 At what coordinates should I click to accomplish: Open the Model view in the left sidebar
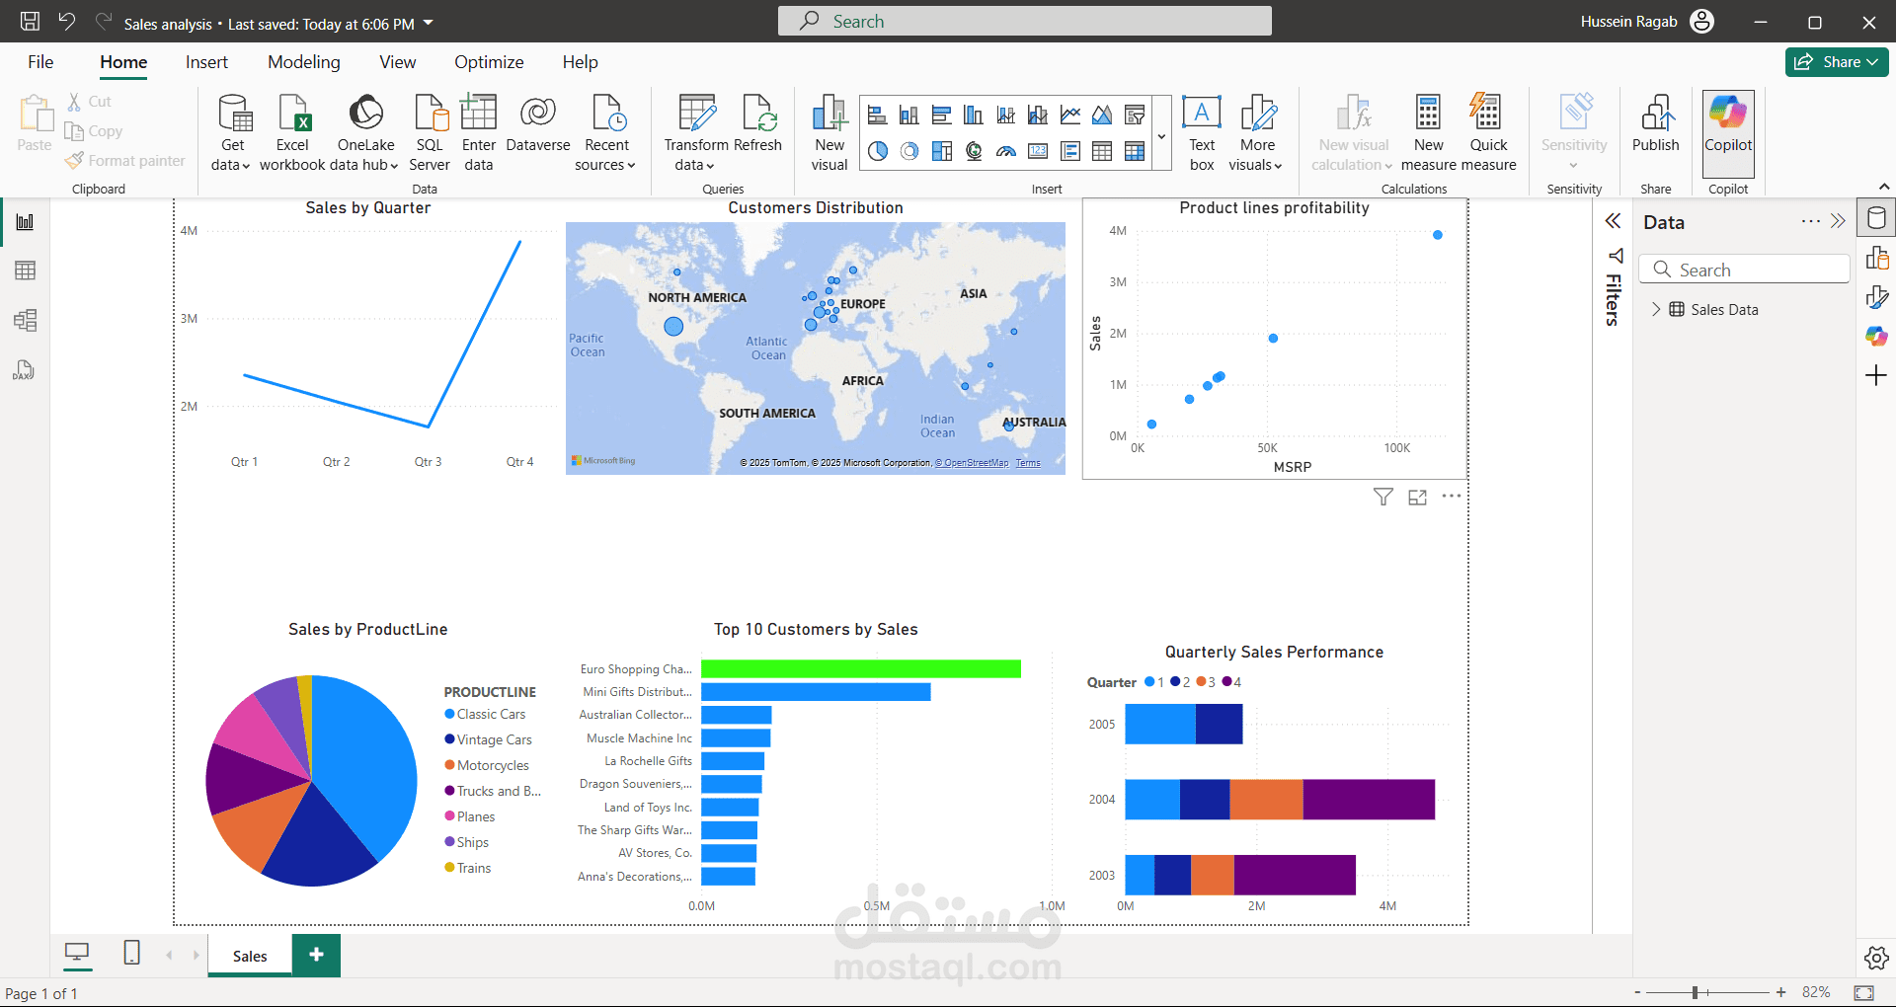click(x=25, y=320)
